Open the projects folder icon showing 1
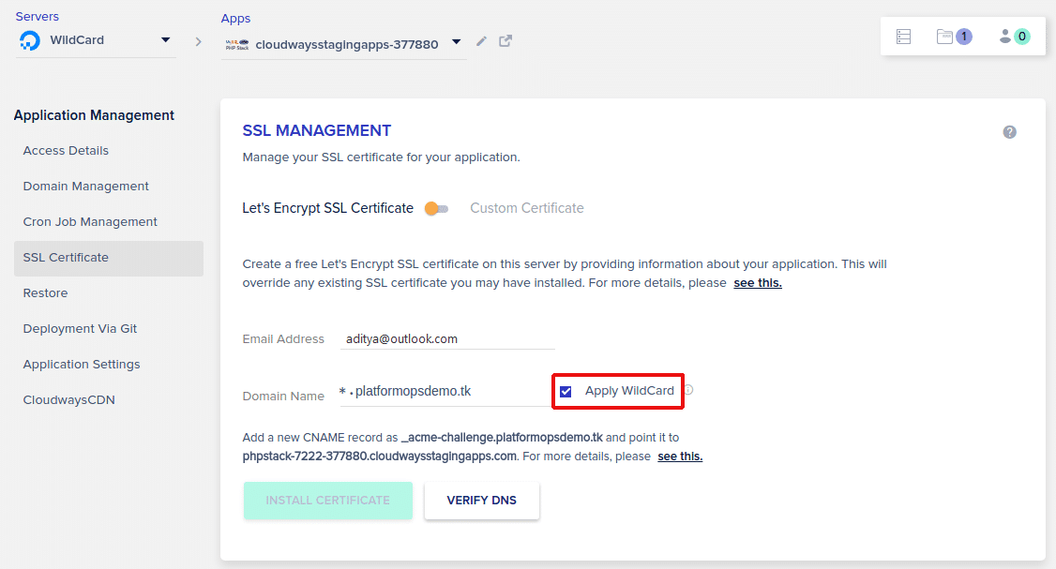Viewport: 1056px width, 569px height. [x=954, y=37]
